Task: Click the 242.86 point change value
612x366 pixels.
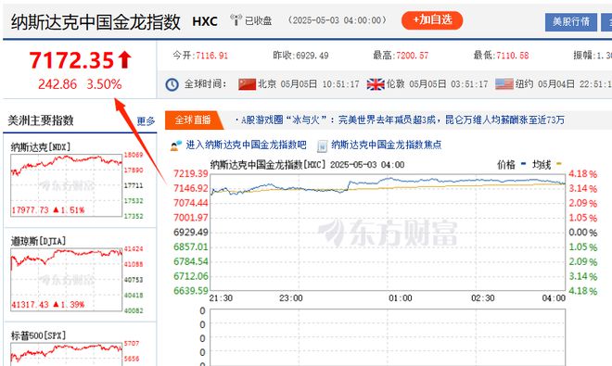Action: (x=57, y=84)
